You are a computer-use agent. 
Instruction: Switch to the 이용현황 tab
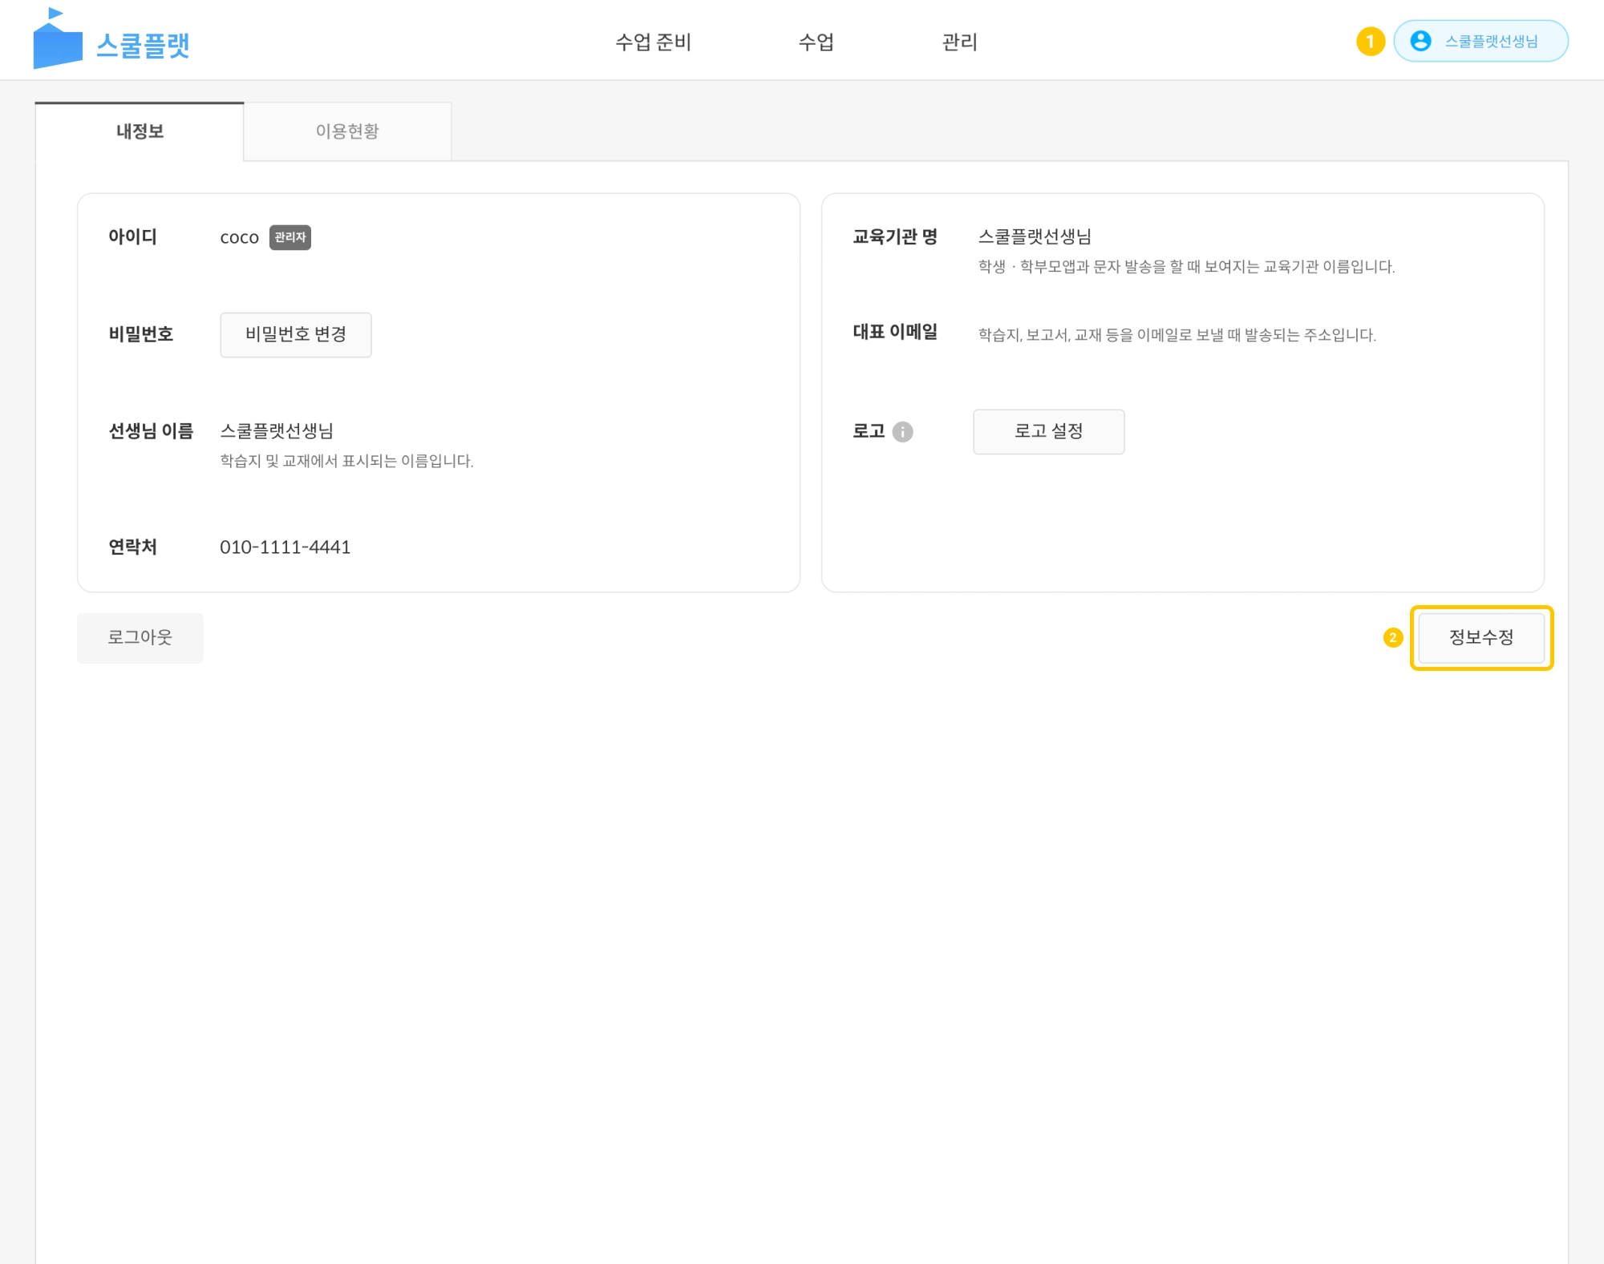pos(346,131)
